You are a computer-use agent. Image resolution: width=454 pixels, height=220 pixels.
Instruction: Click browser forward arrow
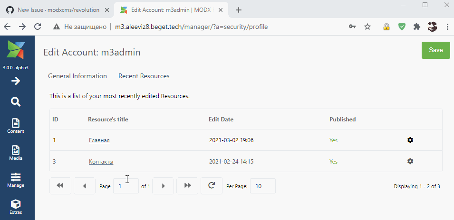(x=22, y=27)
